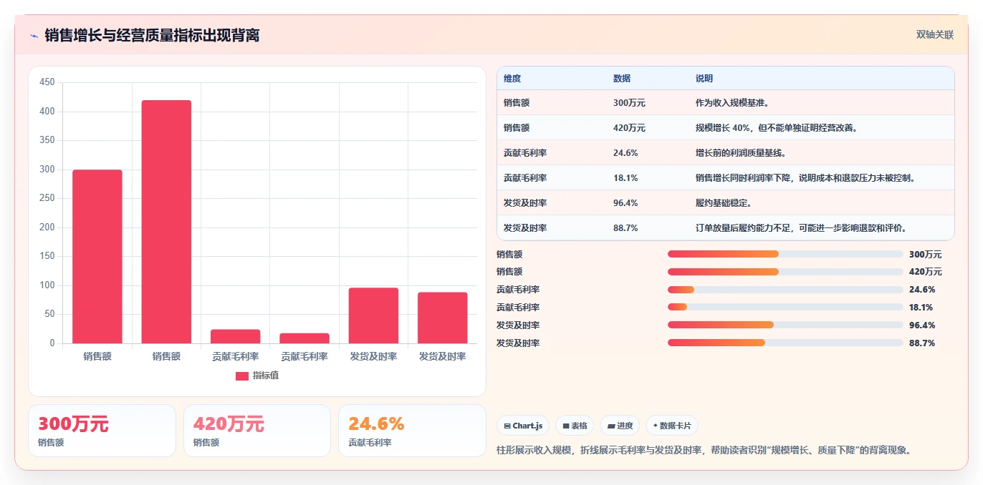Click the title 销售增长与经营质量指标出现背离
The height and width of the screenshot is (485, 983).
(x=152, y=35)
